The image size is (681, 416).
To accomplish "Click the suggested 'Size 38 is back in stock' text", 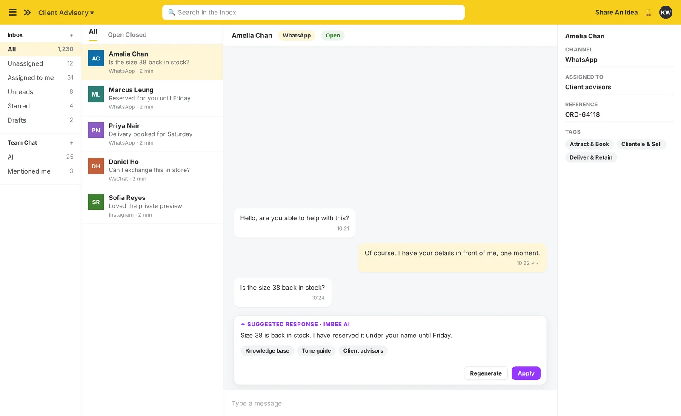I will tap(346, 336).
